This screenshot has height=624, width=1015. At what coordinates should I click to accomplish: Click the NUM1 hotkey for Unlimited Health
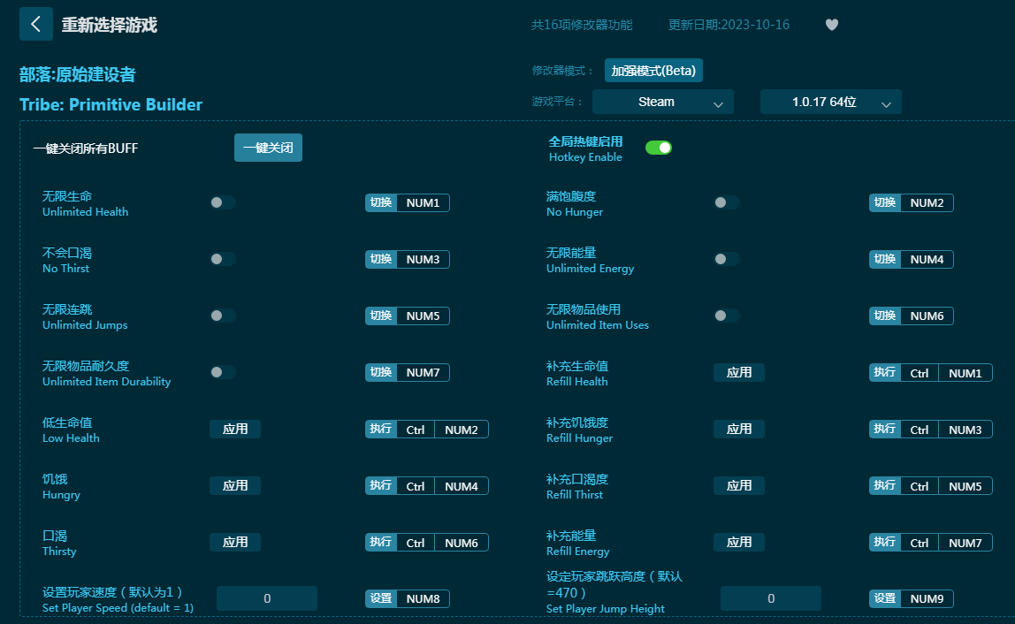tap(423, 202)
